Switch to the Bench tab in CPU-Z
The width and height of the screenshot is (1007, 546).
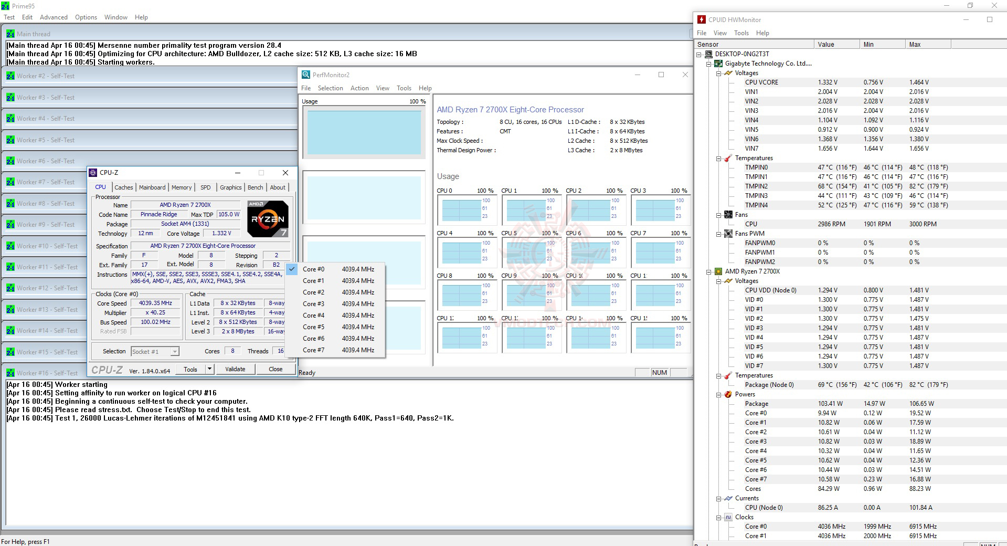point(256,187)
